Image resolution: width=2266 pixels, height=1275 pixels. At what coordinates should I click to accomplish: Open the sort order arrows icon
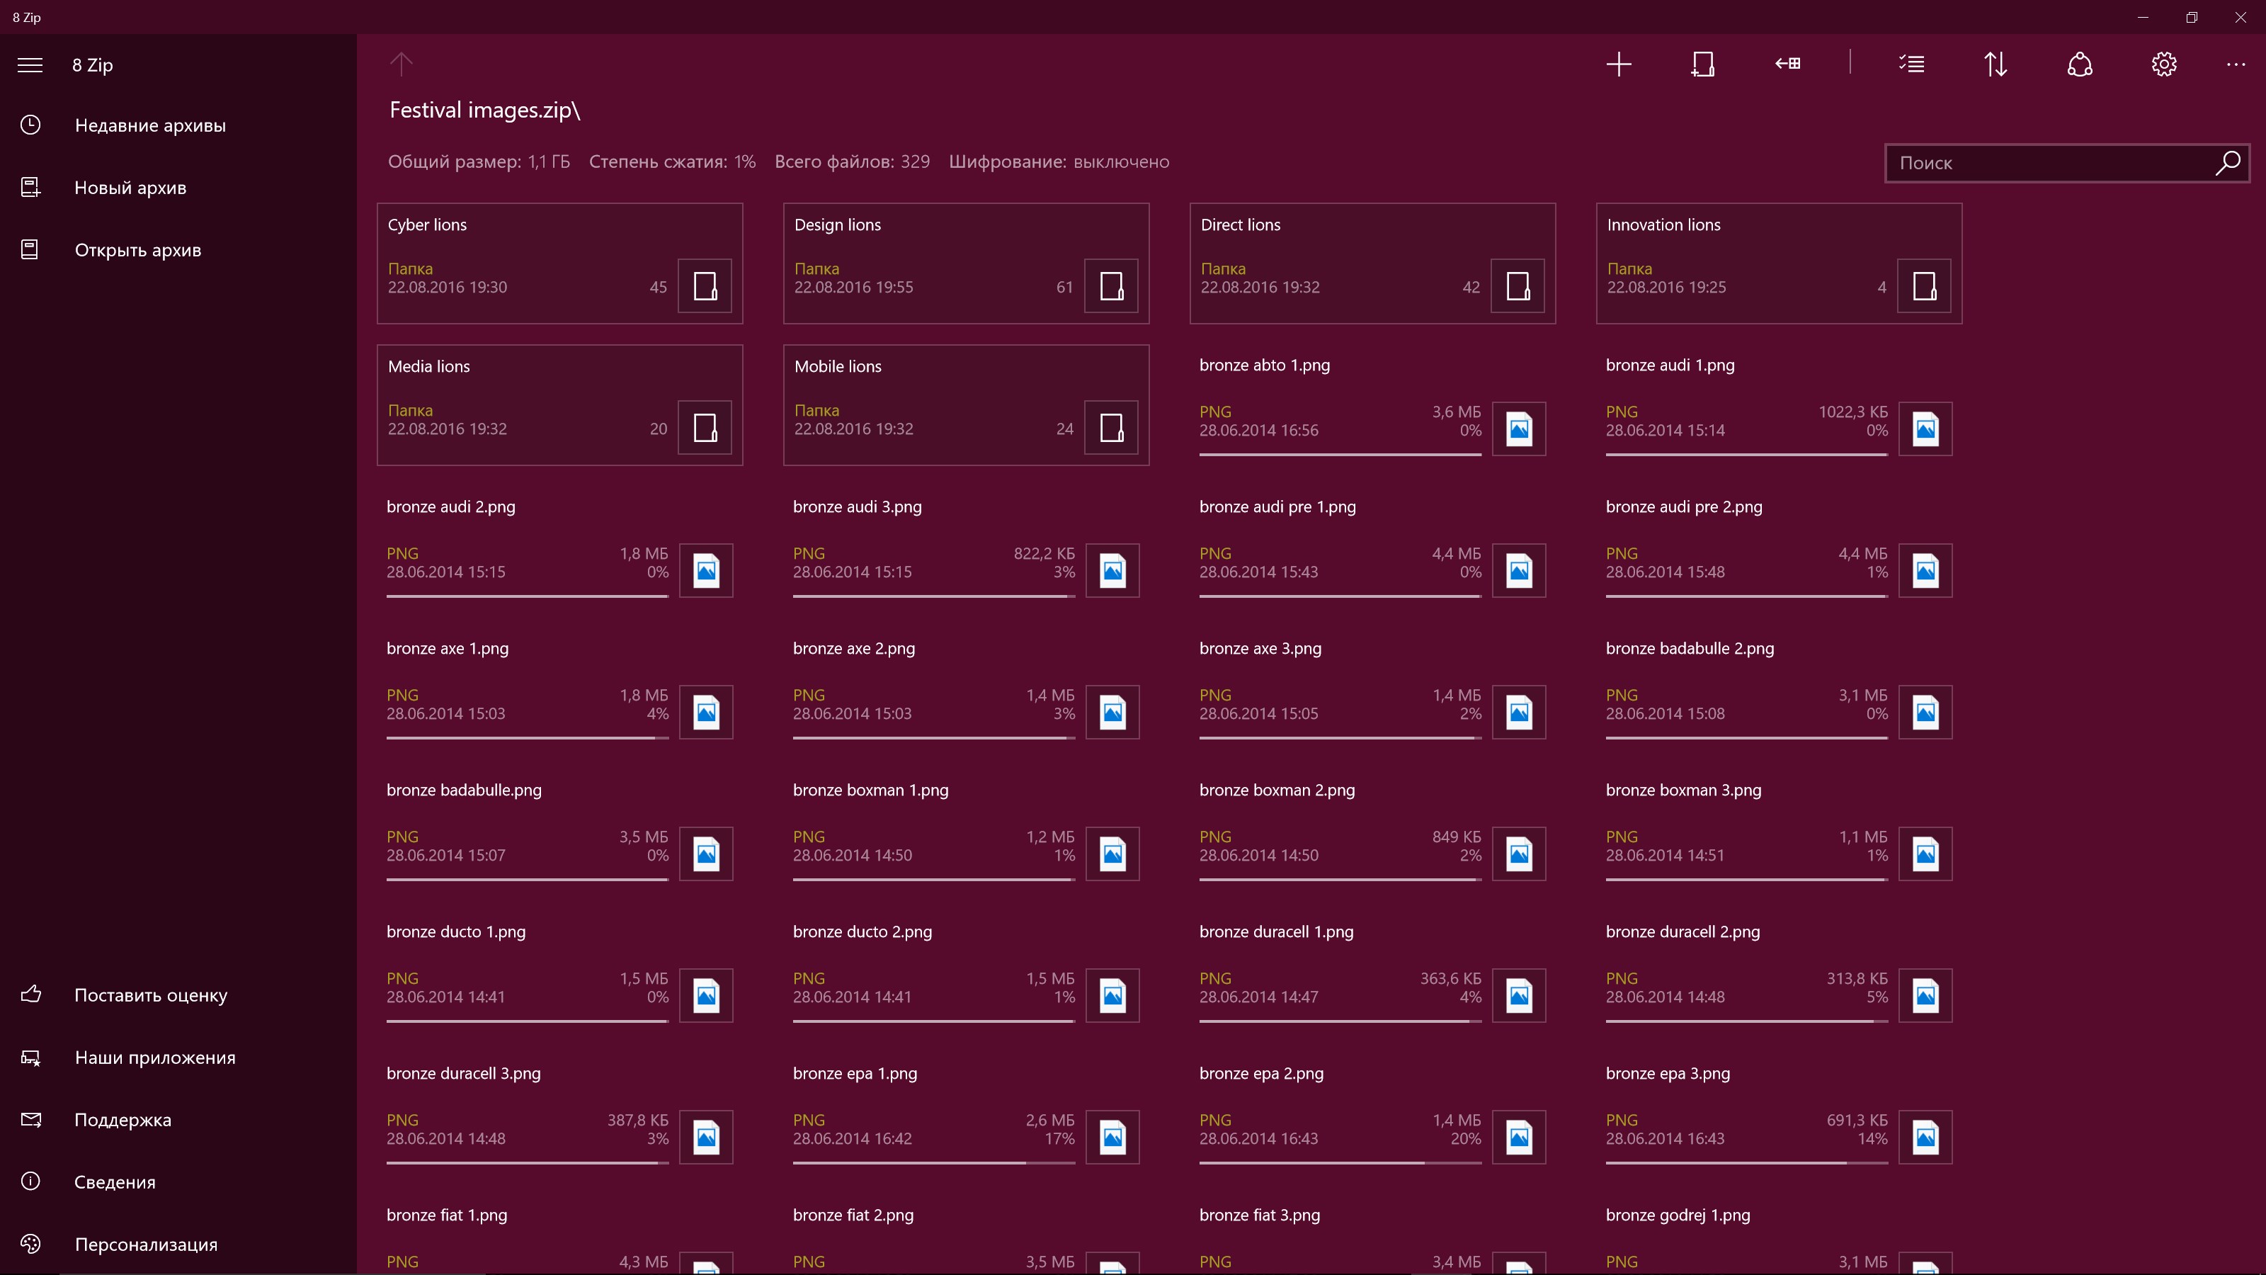[x=1996, y=64]
